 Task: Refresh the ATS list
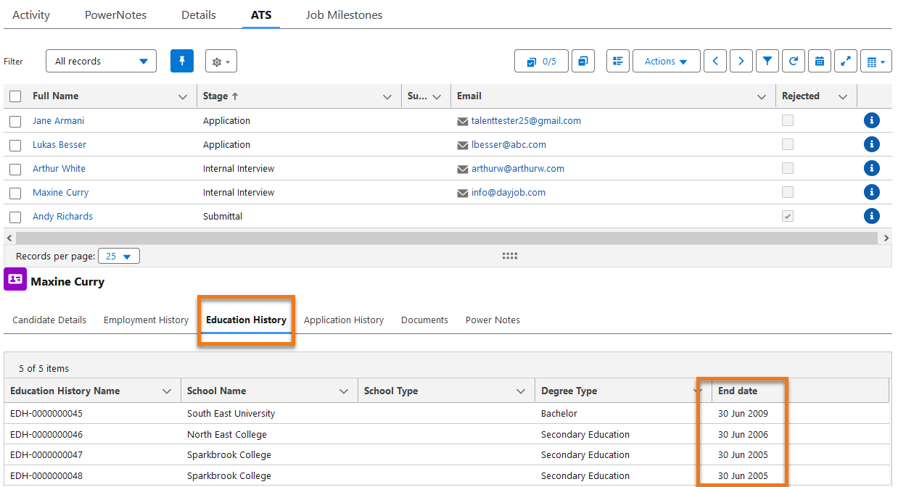(793, 62)
